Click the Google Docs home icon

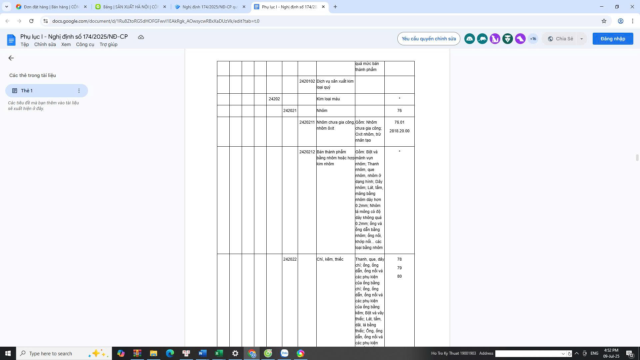11,40
